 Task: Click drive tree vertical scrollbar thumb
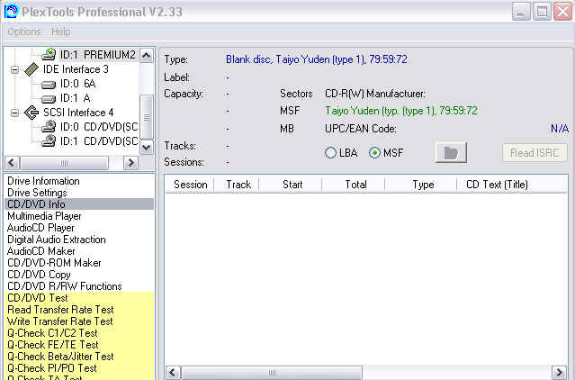(x=147, y=117)
